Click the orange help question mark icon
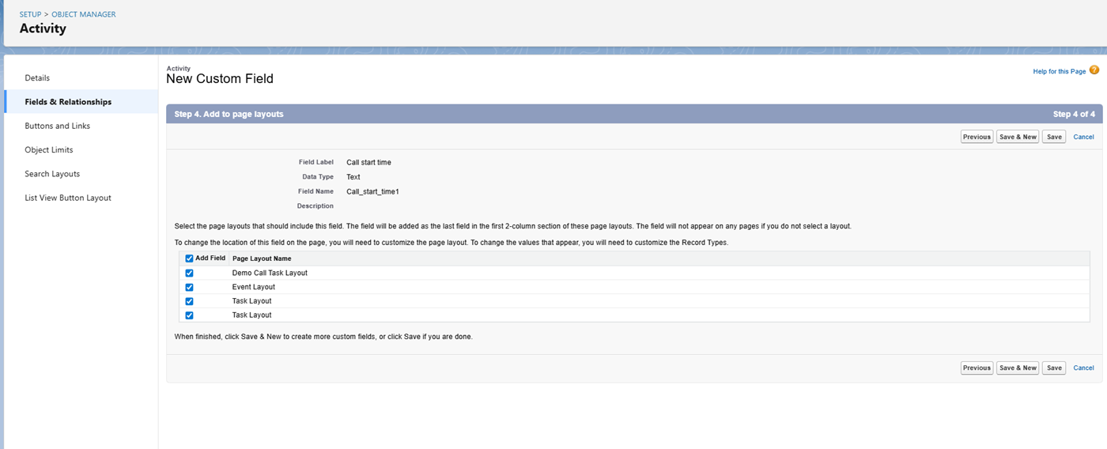 tap(1094, 70)
